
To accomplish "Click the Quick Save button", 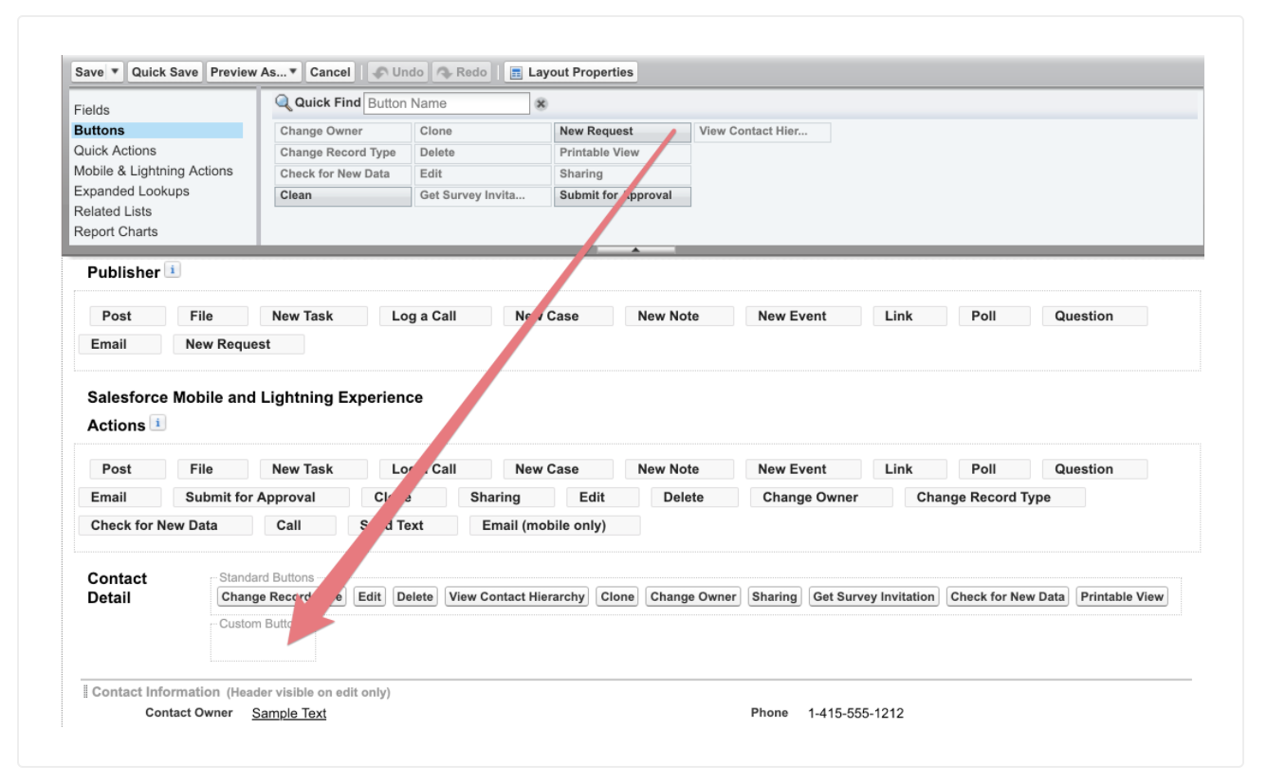I will click(x=165, y=72).
